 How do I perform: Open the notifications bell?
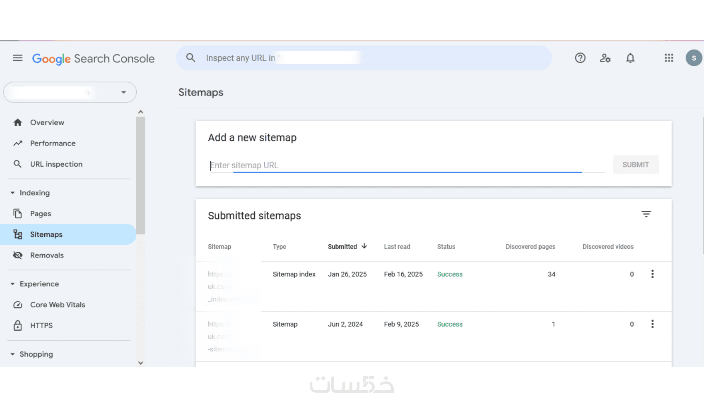coord(630,58)
